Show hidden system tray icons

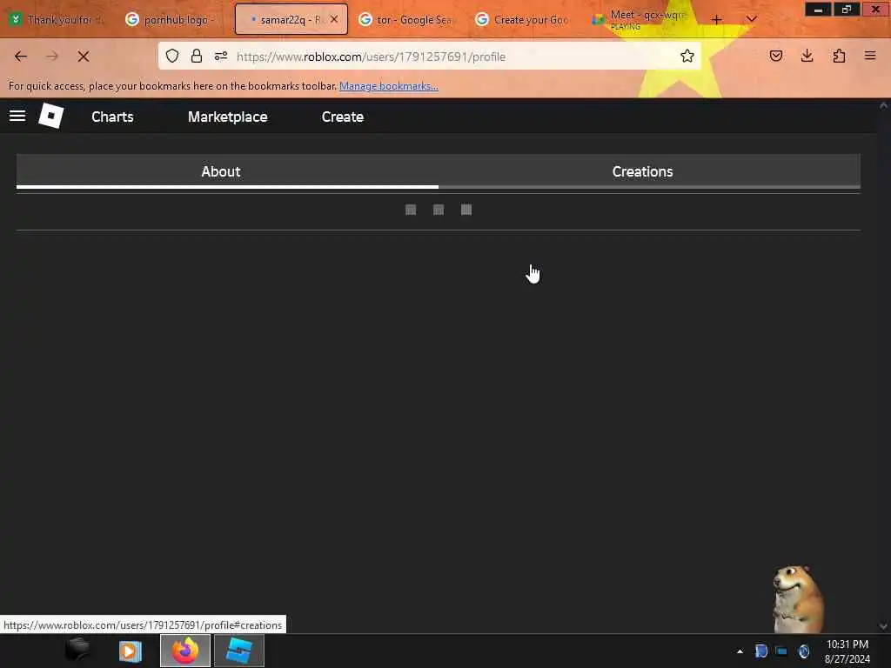tap(740, 651)
